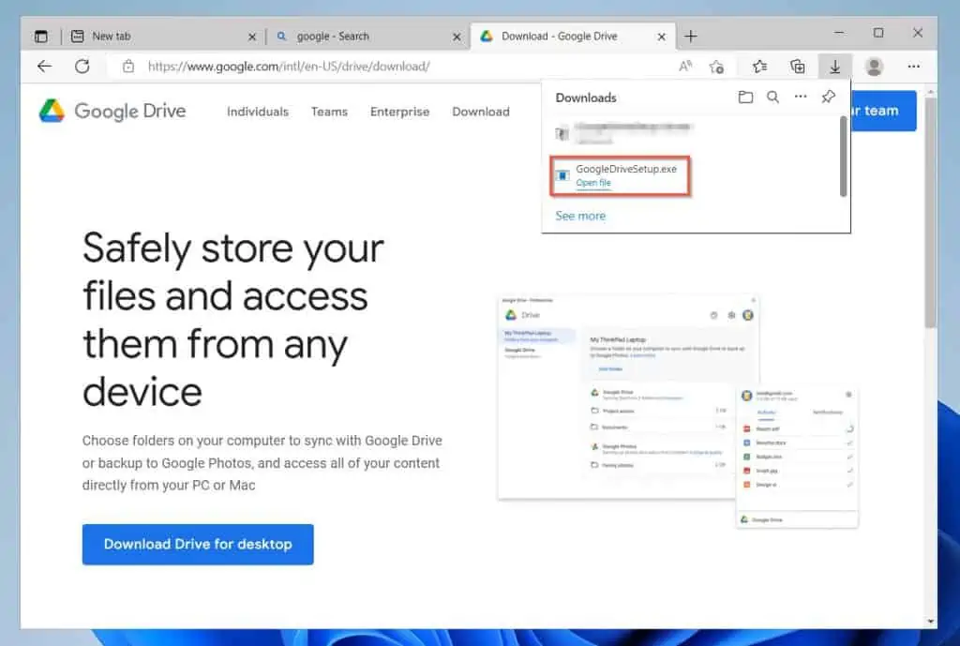The height and width of the screenshot is (646, 960).
Task: Open a new browser tab with plus button
Action: [x=691, y=37]
